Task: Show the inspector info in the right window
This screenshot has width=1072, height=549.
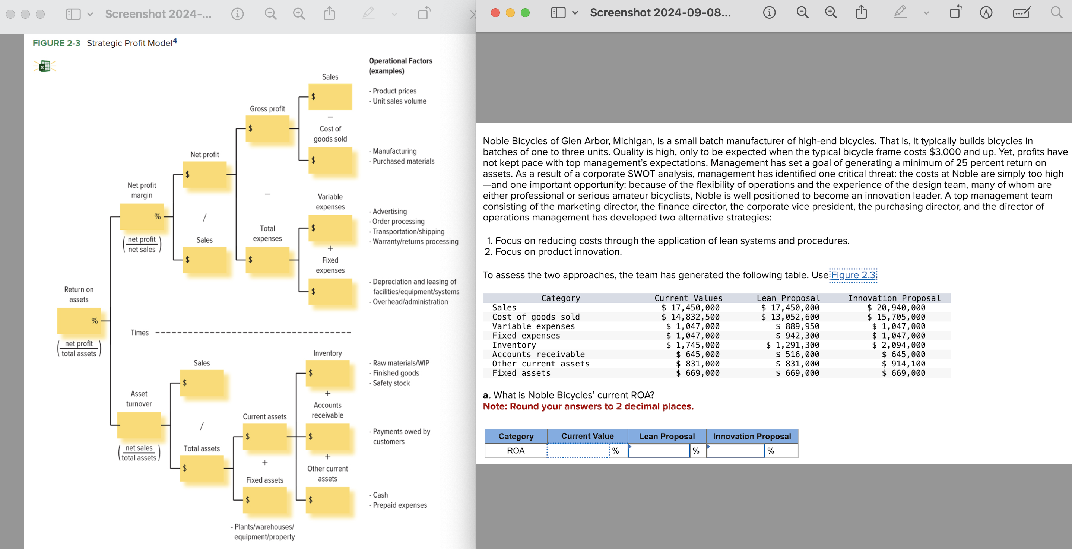Action: click(x=769, y=13)
